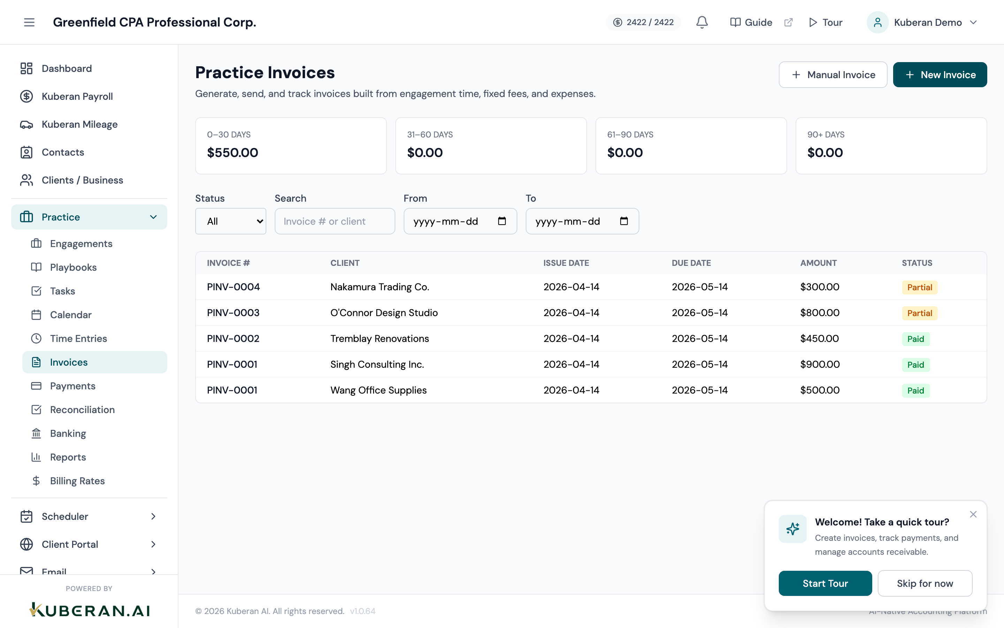Click Singh Consulting Inc. row
The image size is (1004, 628).
(x=591, y=364)
